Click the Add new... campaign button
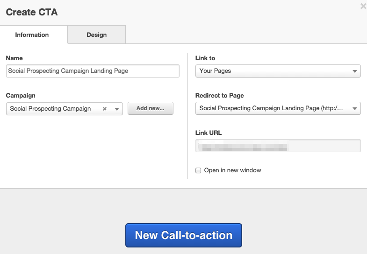The image size is (367, 254). point(150,108)
